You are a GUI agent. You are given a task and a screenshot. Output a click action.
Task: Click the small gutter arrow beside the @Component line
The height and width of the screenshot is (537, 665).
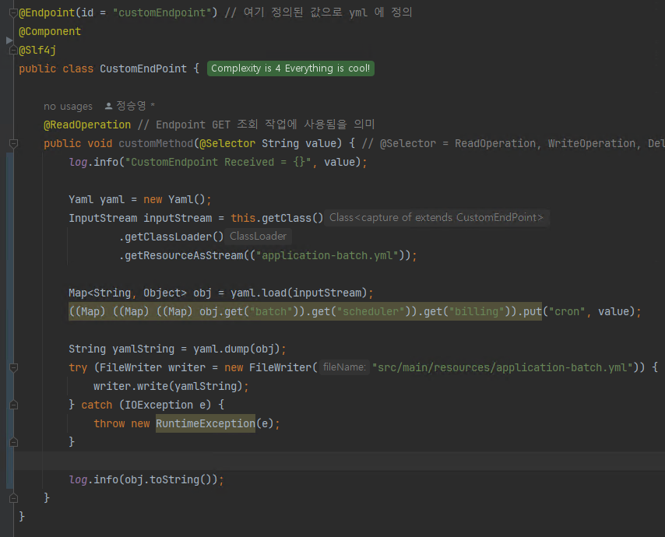pos(9,40)
